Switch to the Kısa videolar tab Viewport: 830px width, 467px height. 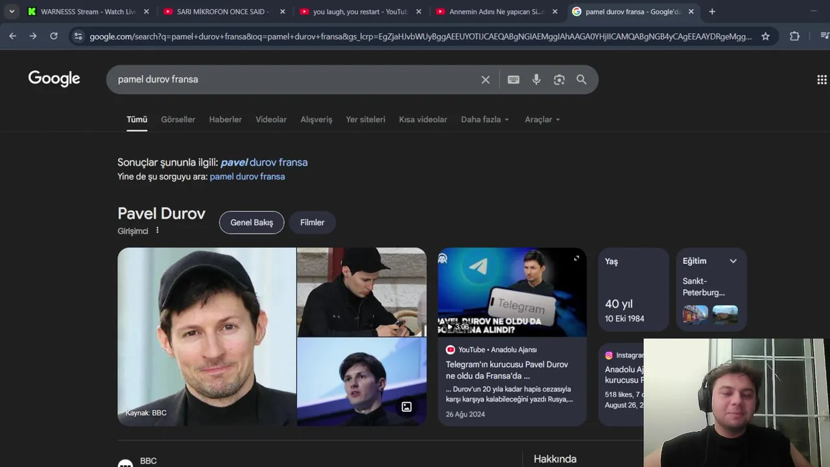[x=423, y=119]
